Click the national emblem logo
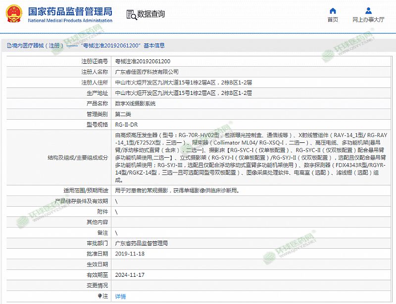Viewport: 396px width, 304px height. [x=13, y=14]
